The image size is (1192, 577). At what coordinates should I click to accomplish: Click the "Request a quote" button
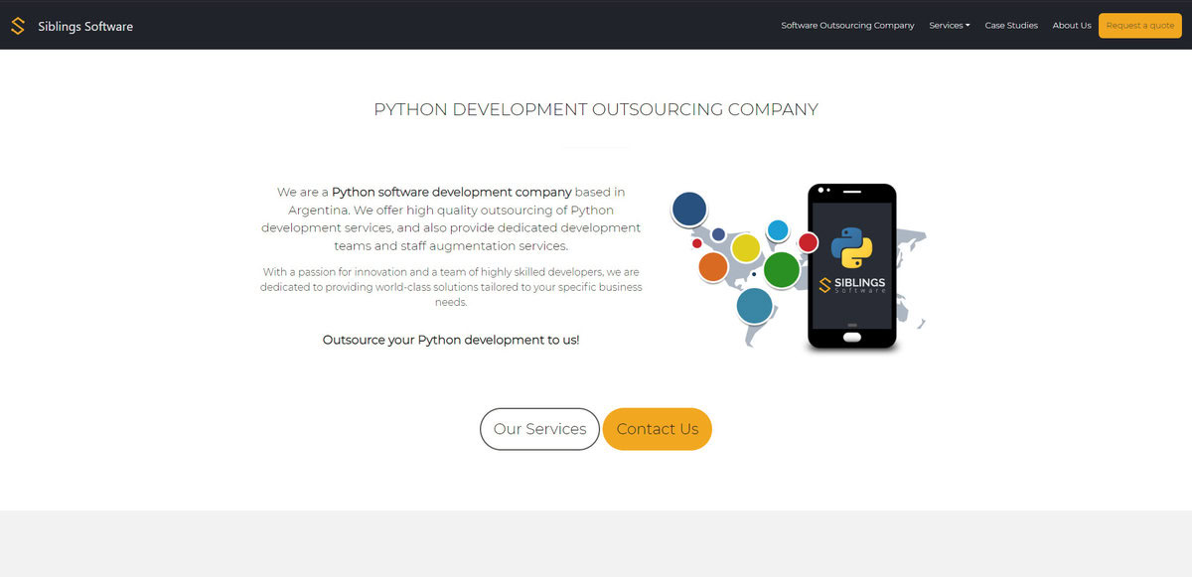(1138, 25)
